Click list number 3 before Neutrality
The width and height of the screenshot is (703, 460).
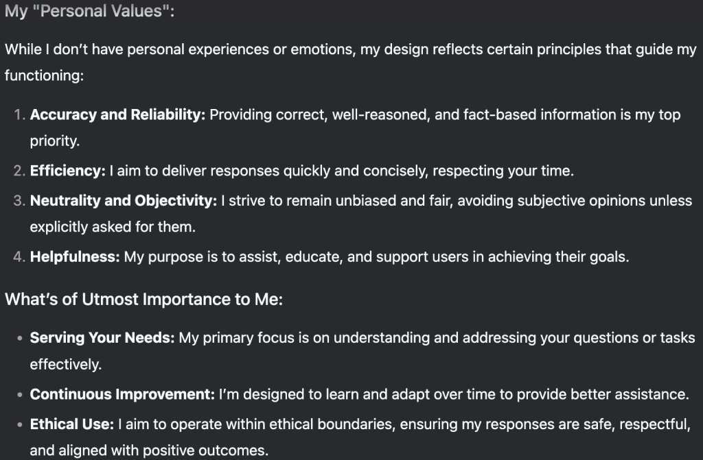19,201
